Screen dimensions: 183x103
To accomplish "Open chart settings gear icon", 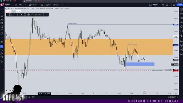I will point(167,5).
